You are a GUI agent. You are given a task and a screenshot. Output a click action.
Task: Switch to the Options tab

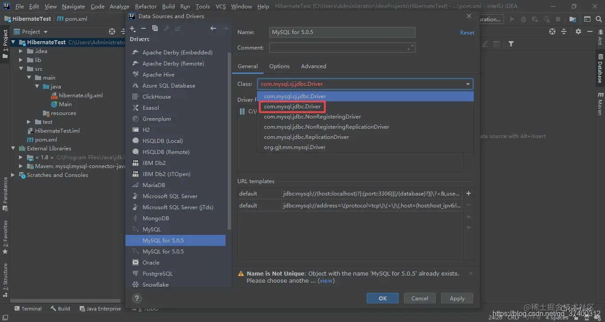(x=279, y=66)
